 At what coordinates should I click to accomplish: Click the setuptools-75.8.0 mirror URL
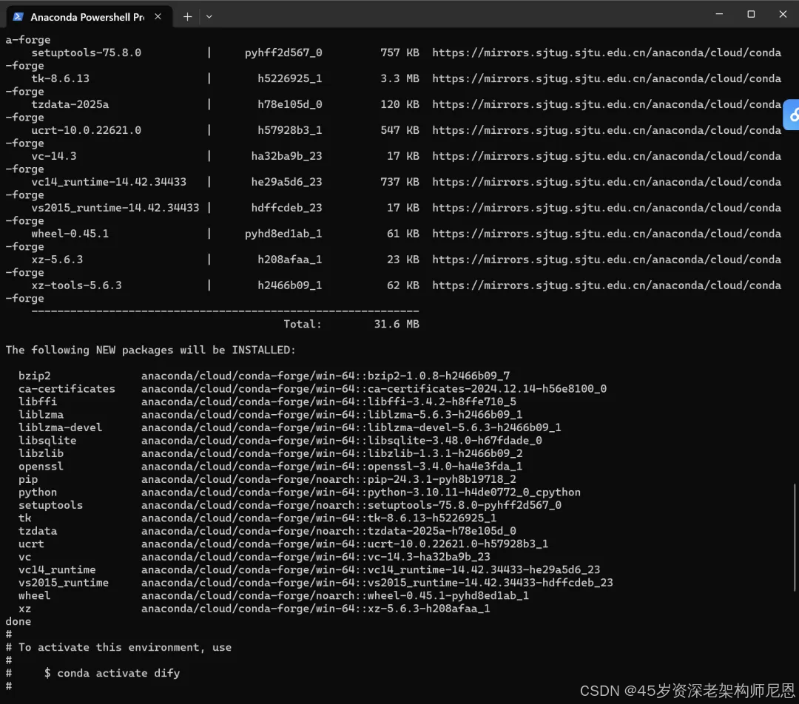607,53
